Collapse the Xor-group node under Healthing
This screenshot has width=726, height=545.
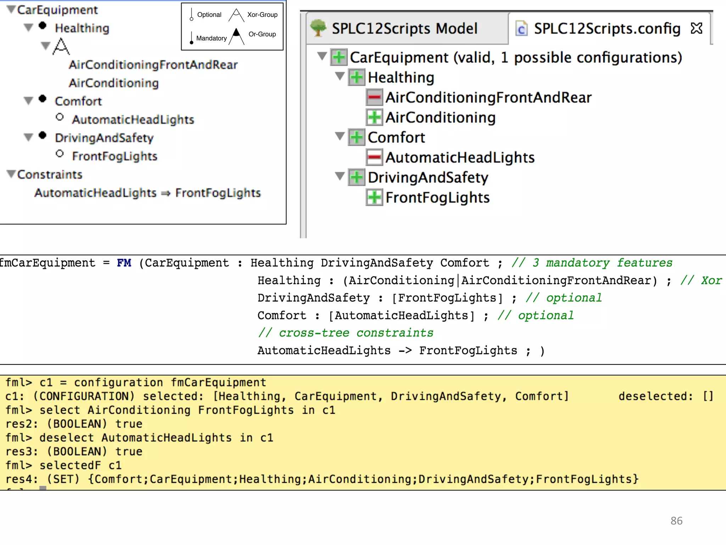point(46,46)
